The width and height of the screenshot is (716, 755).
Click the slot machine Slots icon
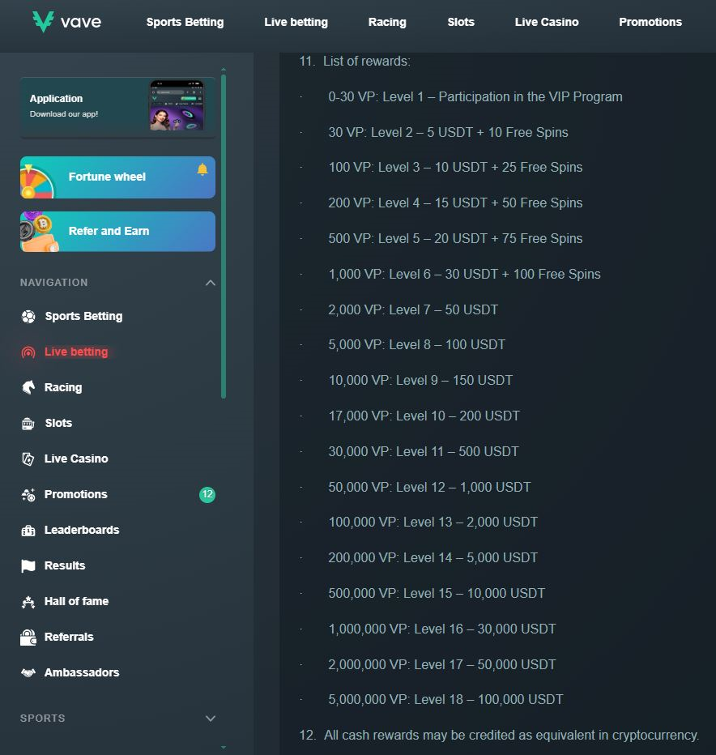coord(28,424)
